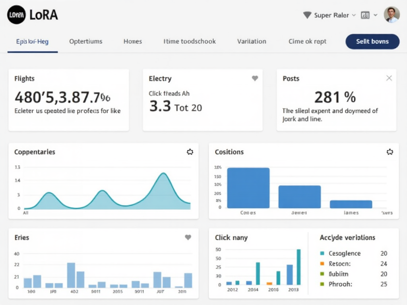Image resolution: width=407 pixels, height=305 pixels.
Task: Select the Itime toodschook tab
Action: point(190,41)
